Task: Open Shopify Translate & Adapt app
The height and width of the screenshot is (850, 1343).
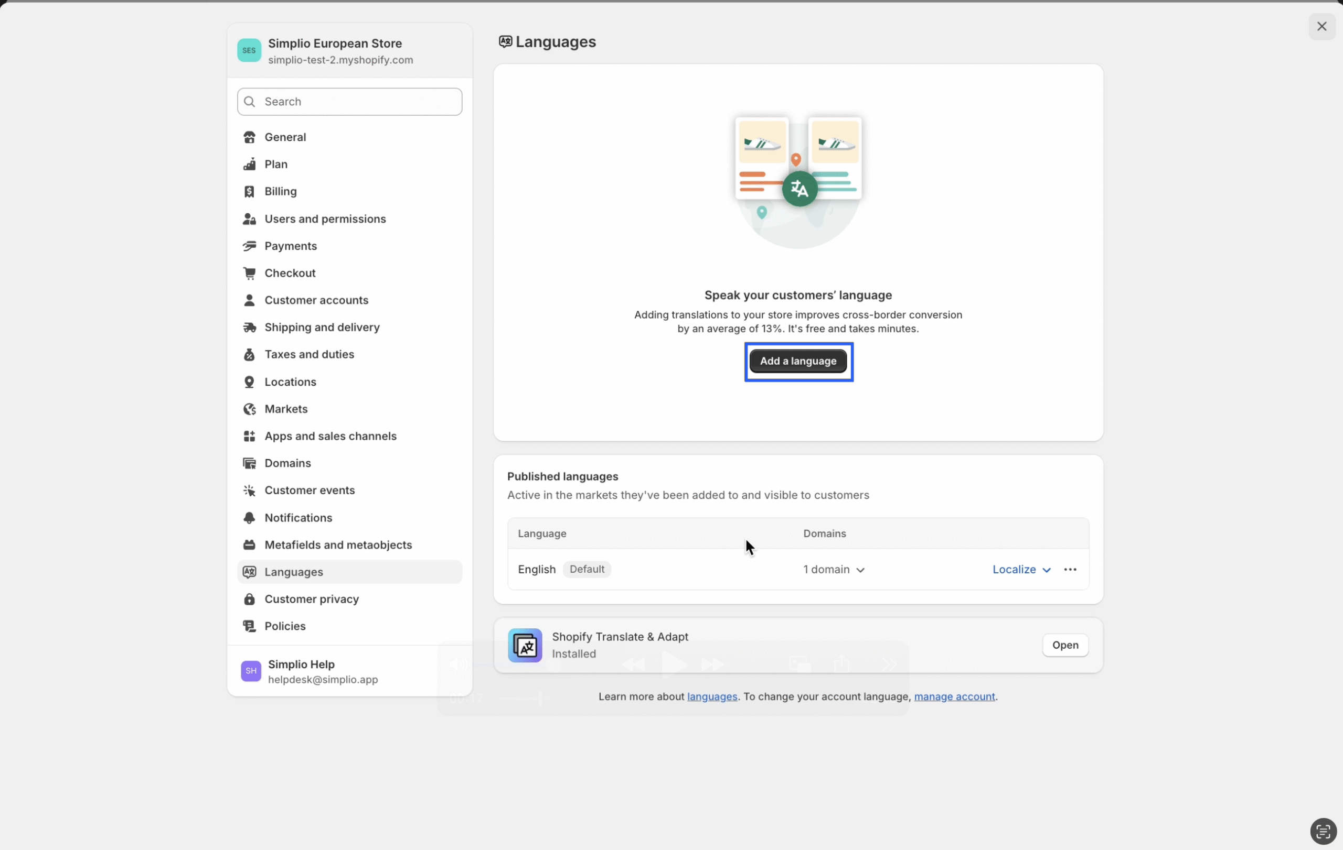Action: [x=1065, y=645]
